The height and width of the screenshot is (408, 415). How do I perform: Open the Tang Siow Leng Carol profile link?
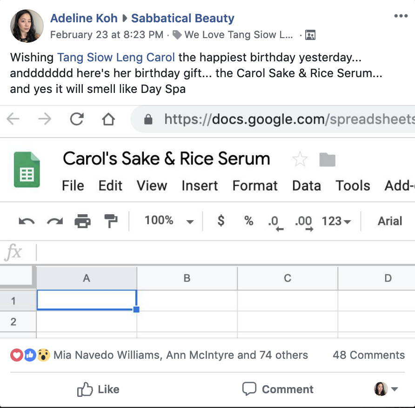point(116,57)
